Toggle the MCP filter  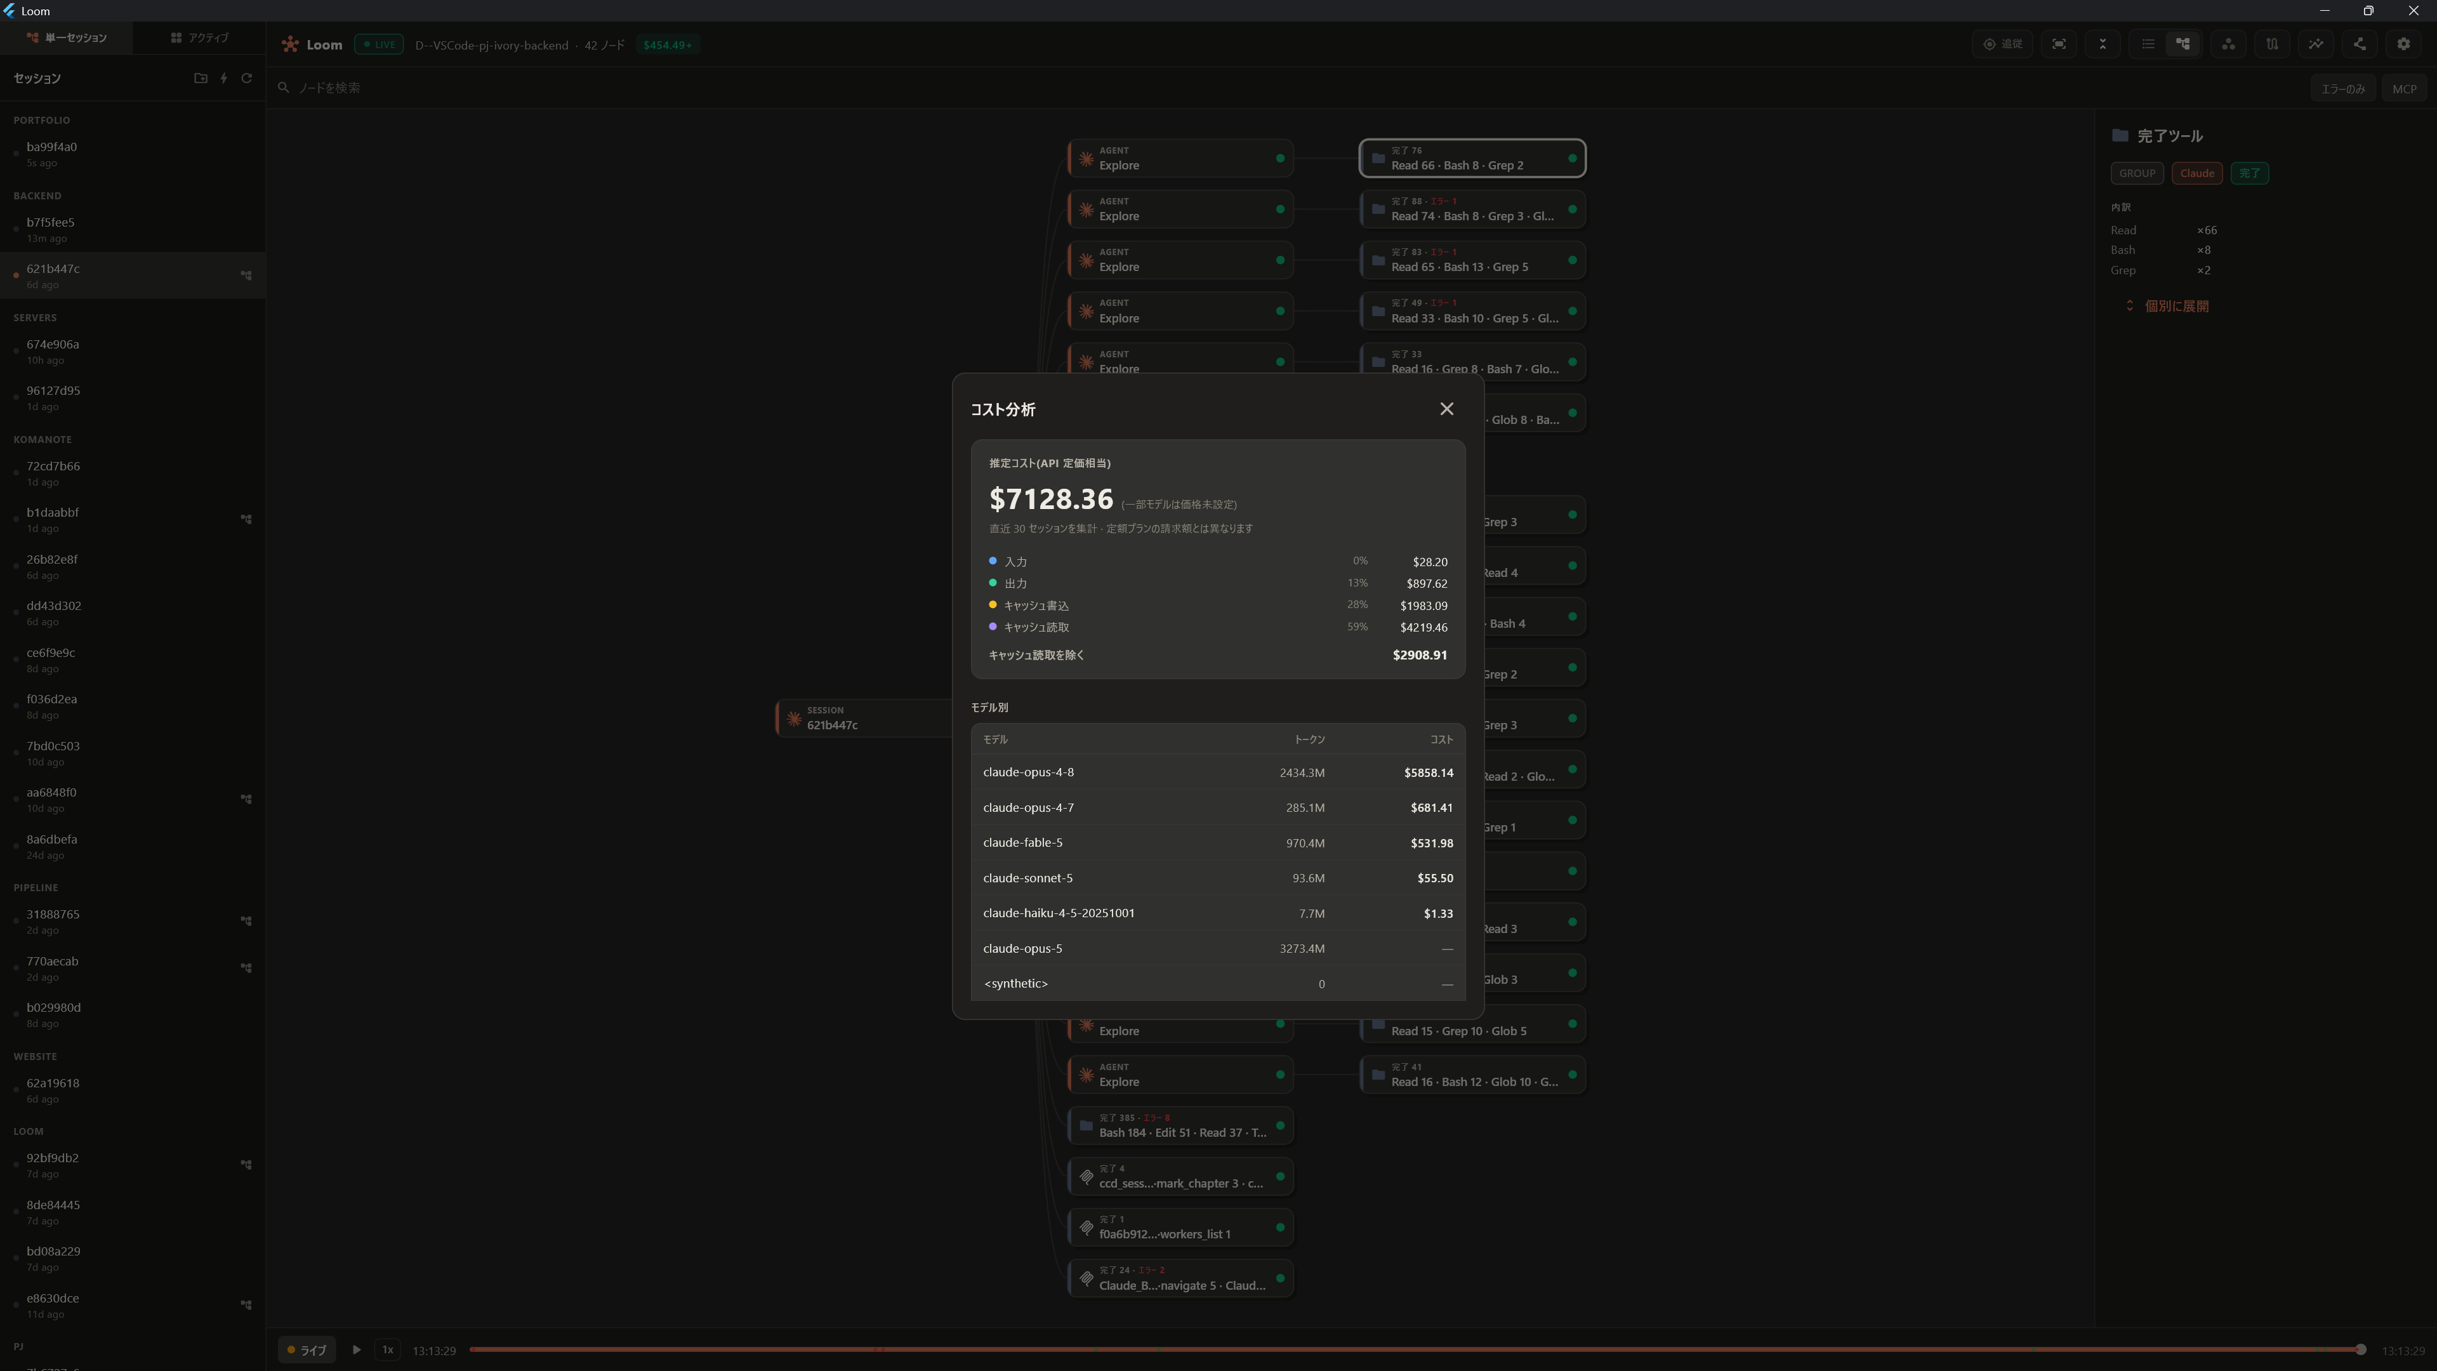click(x=2404, y=89)
